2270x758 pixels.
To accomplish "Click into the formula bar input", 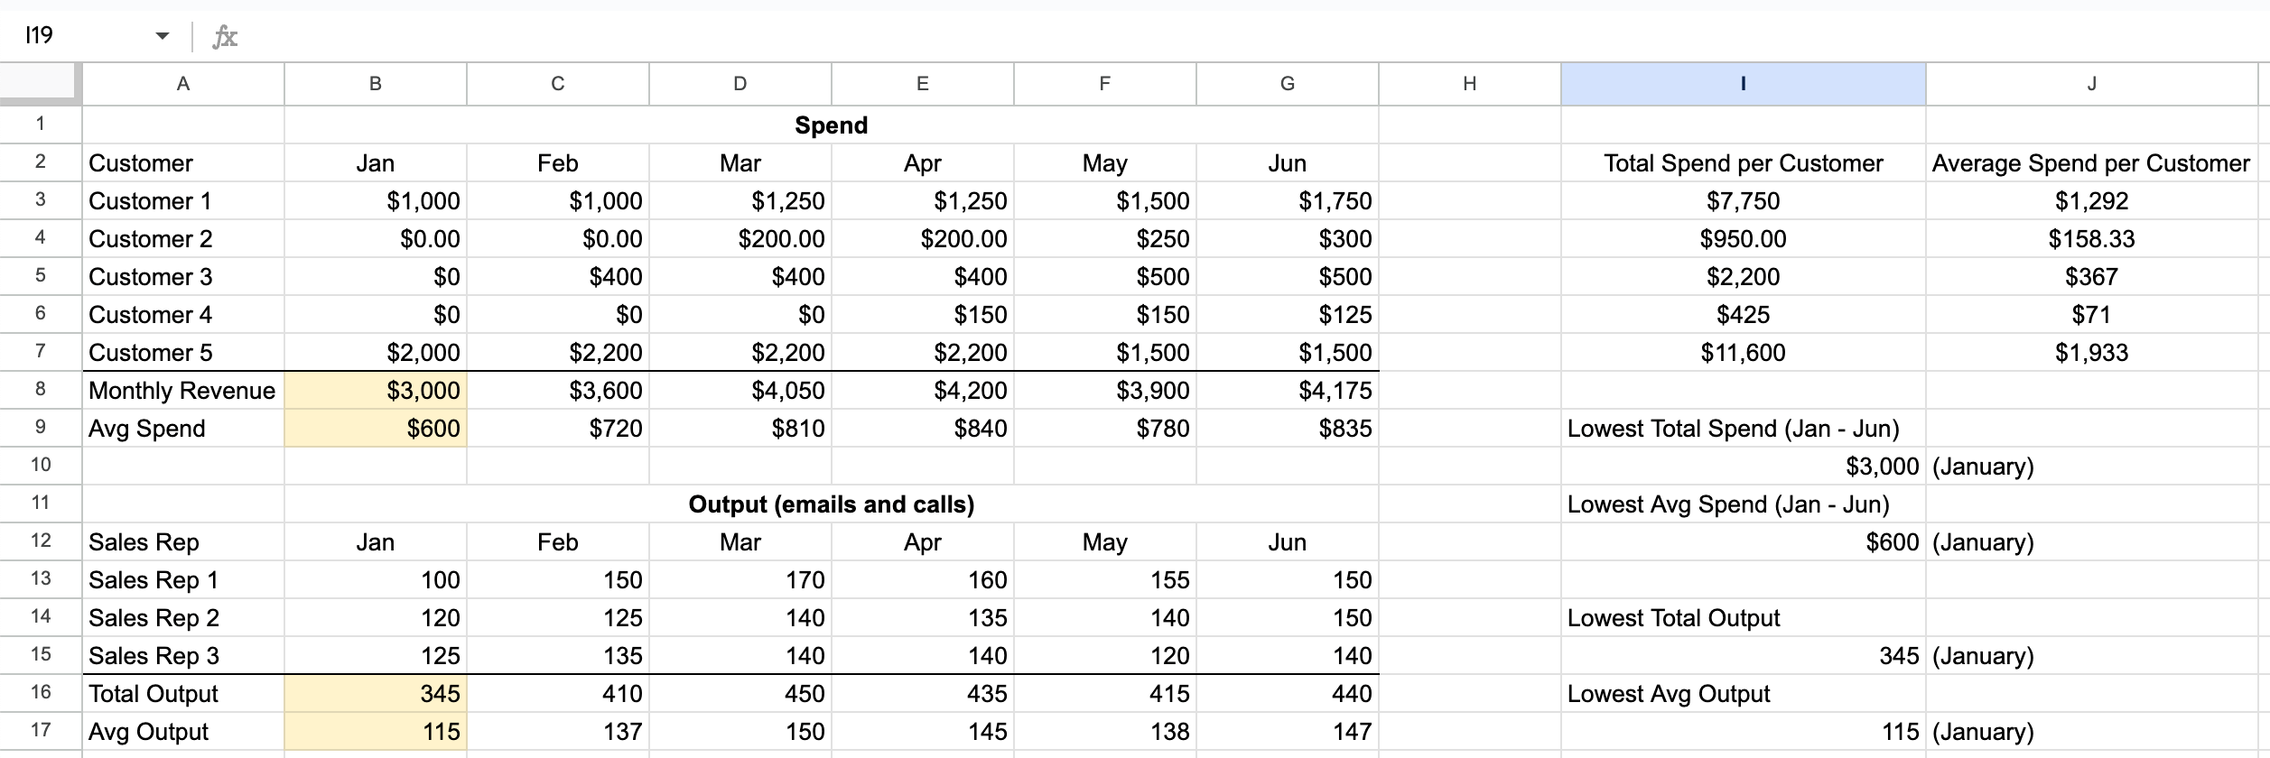I will (x=1174, y=36).
